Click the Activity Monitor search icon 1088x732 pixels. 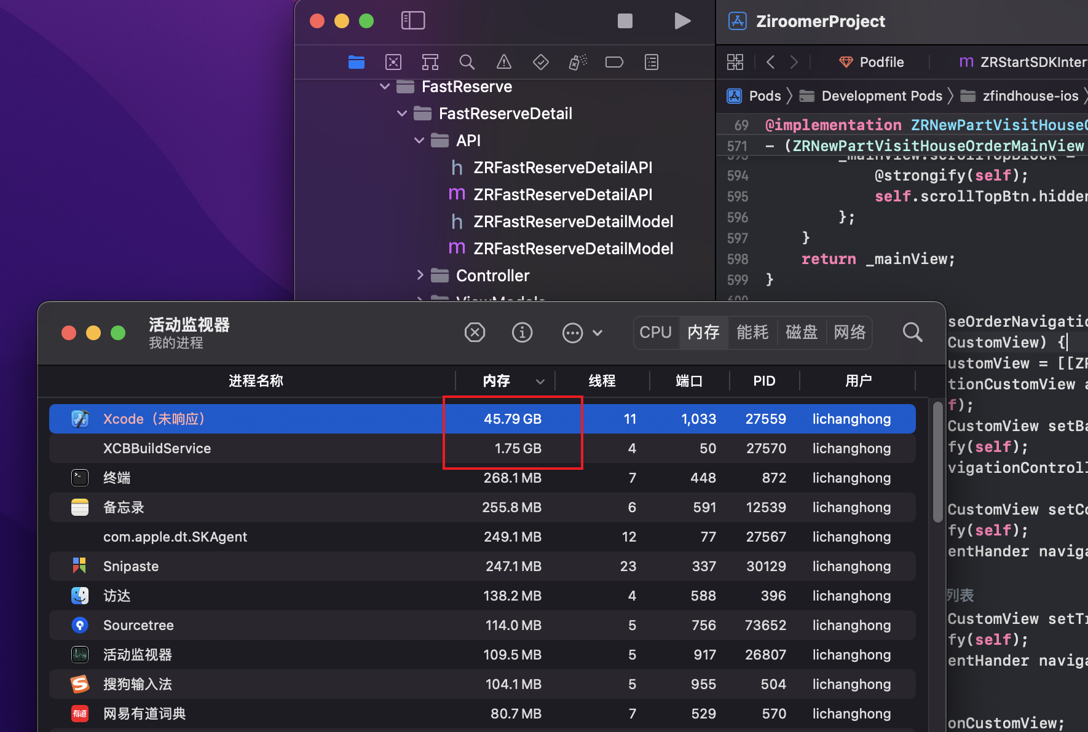912,333
